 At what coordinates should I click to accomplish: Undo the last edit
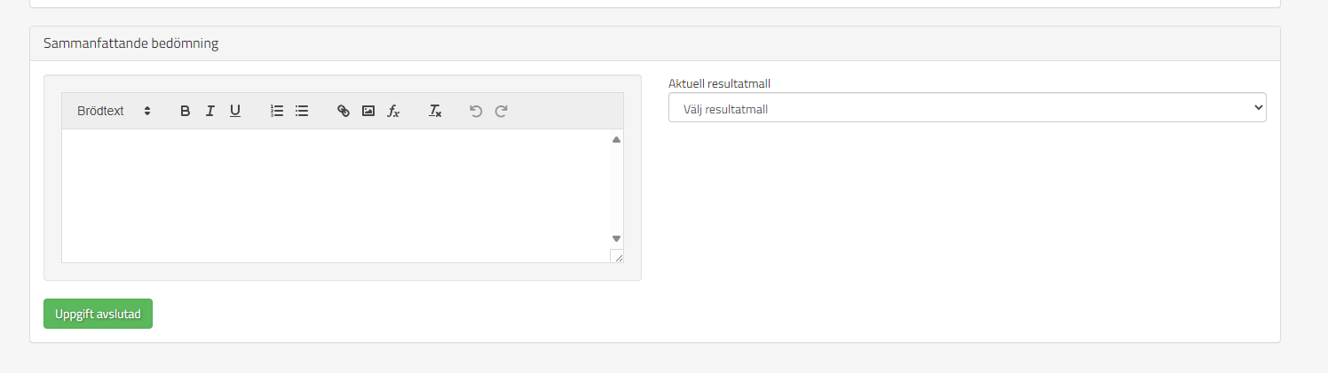pyautogui.click(x=476, y=111)
